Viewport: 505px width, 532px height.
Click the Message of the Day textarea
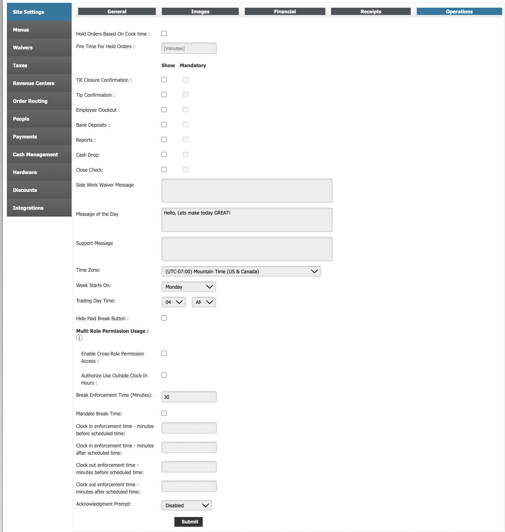coord(247,220)
